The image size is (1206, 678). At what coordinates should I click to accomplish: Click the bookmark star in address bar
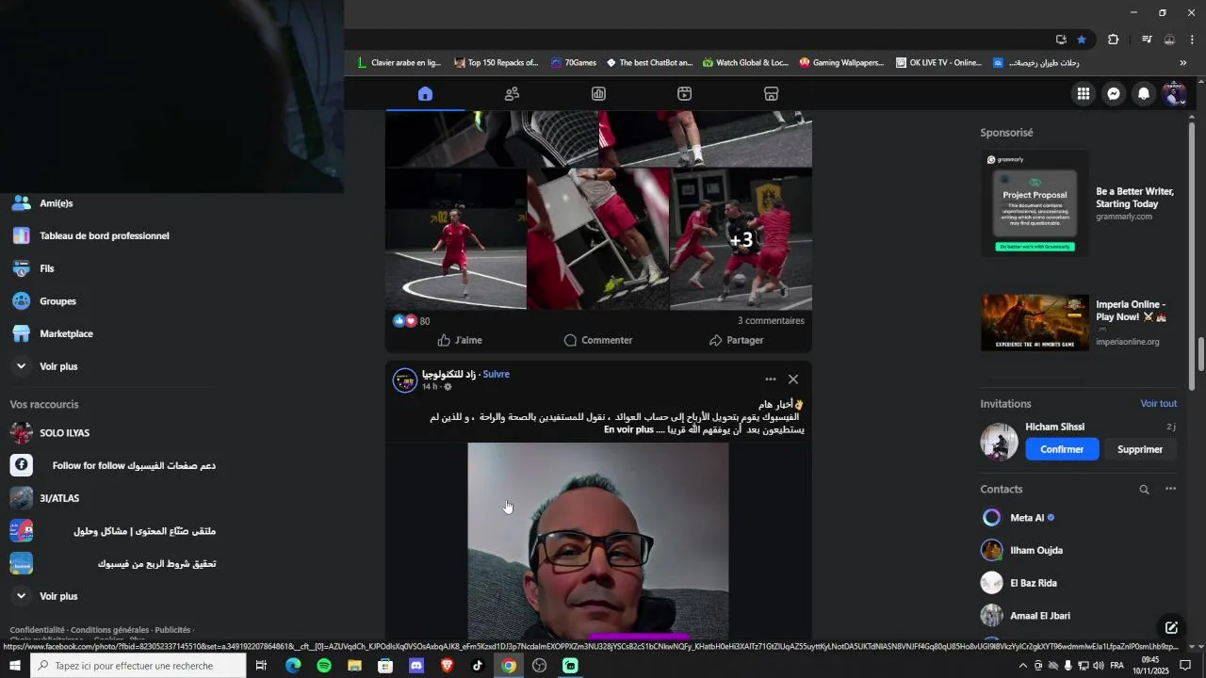(x=1082, y=40)
